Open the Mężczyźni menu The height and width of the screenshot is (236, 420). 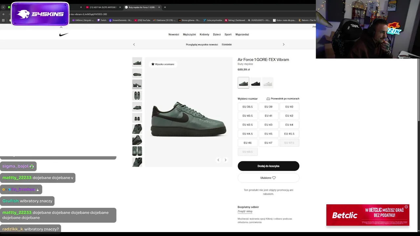click(189, 34)
